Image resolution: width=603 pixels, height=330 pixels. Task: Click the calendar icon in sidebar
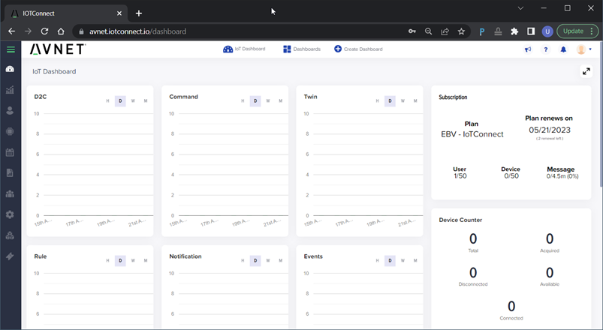(x=10, y=152)
